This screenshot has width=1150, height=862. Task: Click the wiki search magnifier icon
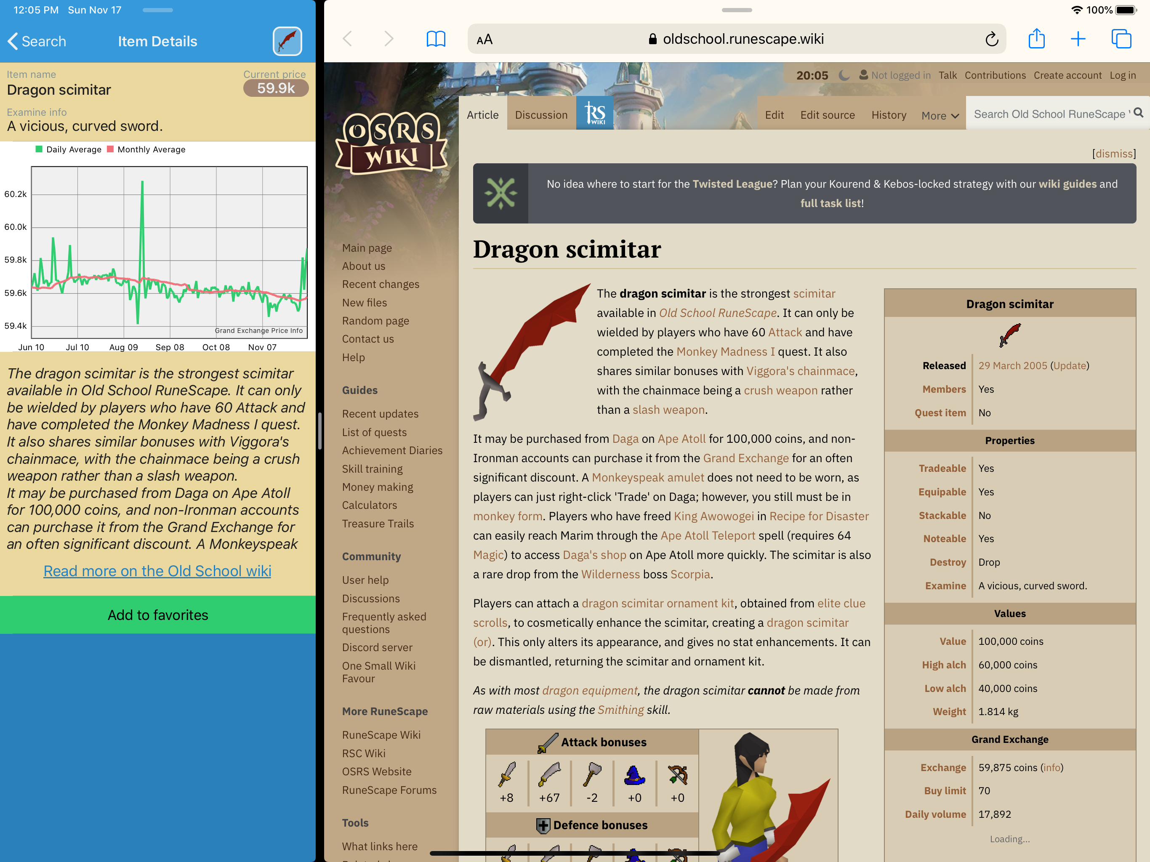1139,113
